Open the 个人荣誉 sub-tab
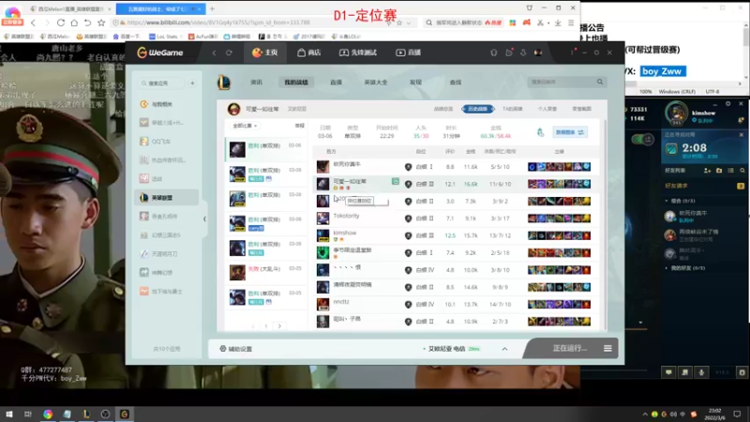Image resolution: width=750 pixels, height=422 pixels. (547, 109)
